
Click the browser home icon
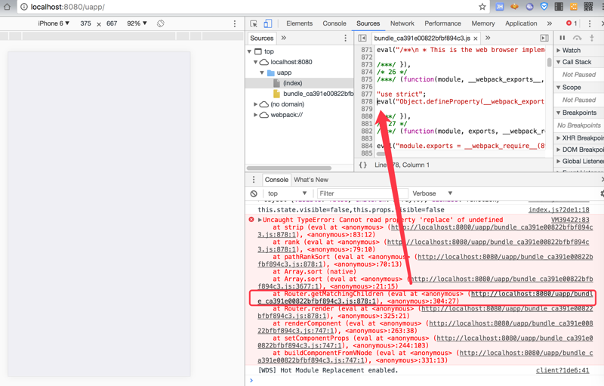click(x=7, y=7)
